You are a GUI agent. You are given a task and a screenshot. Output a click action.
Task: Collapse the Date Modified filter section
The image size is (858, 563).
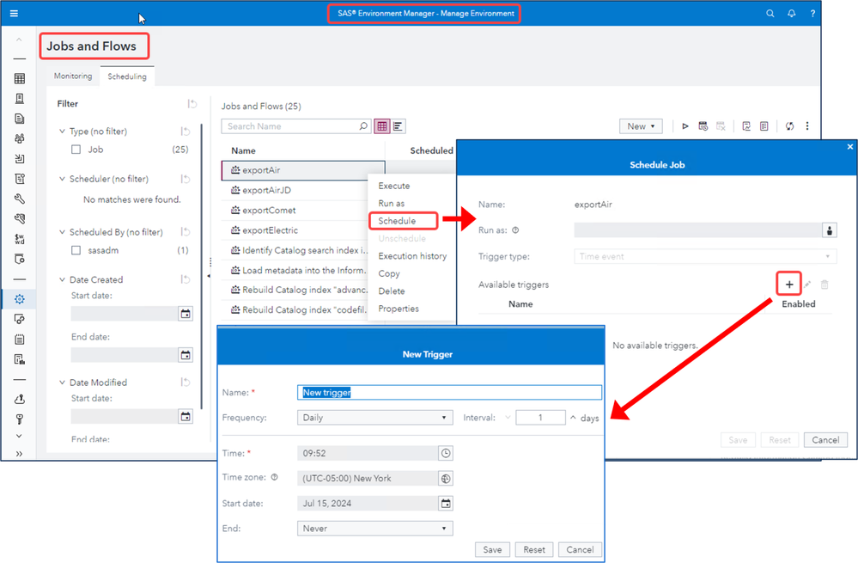(x=62, y=382)
